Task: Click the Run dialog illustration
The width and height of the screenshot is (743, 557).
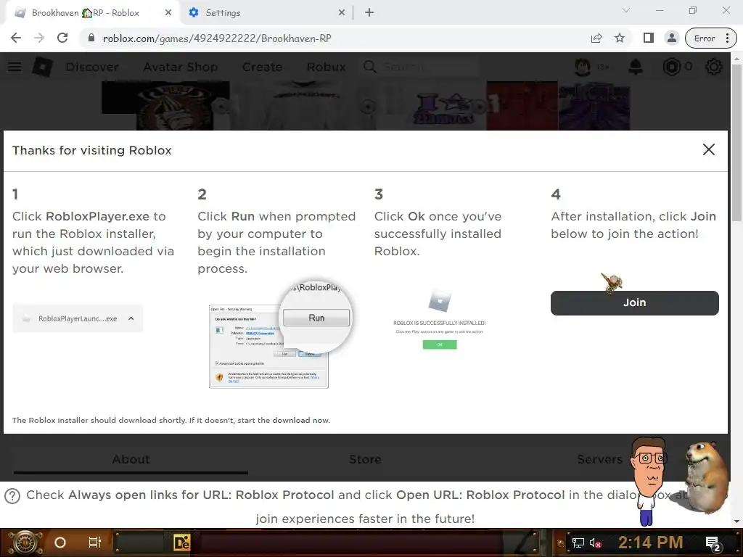Action: click(x=279, y=335)
